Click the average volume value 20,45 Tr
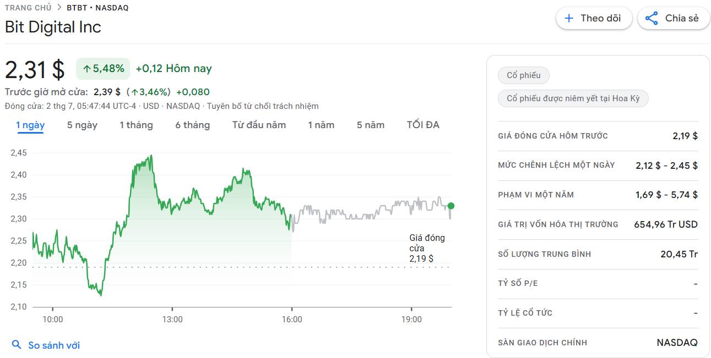The image size is (711, 358). [679, 254]
